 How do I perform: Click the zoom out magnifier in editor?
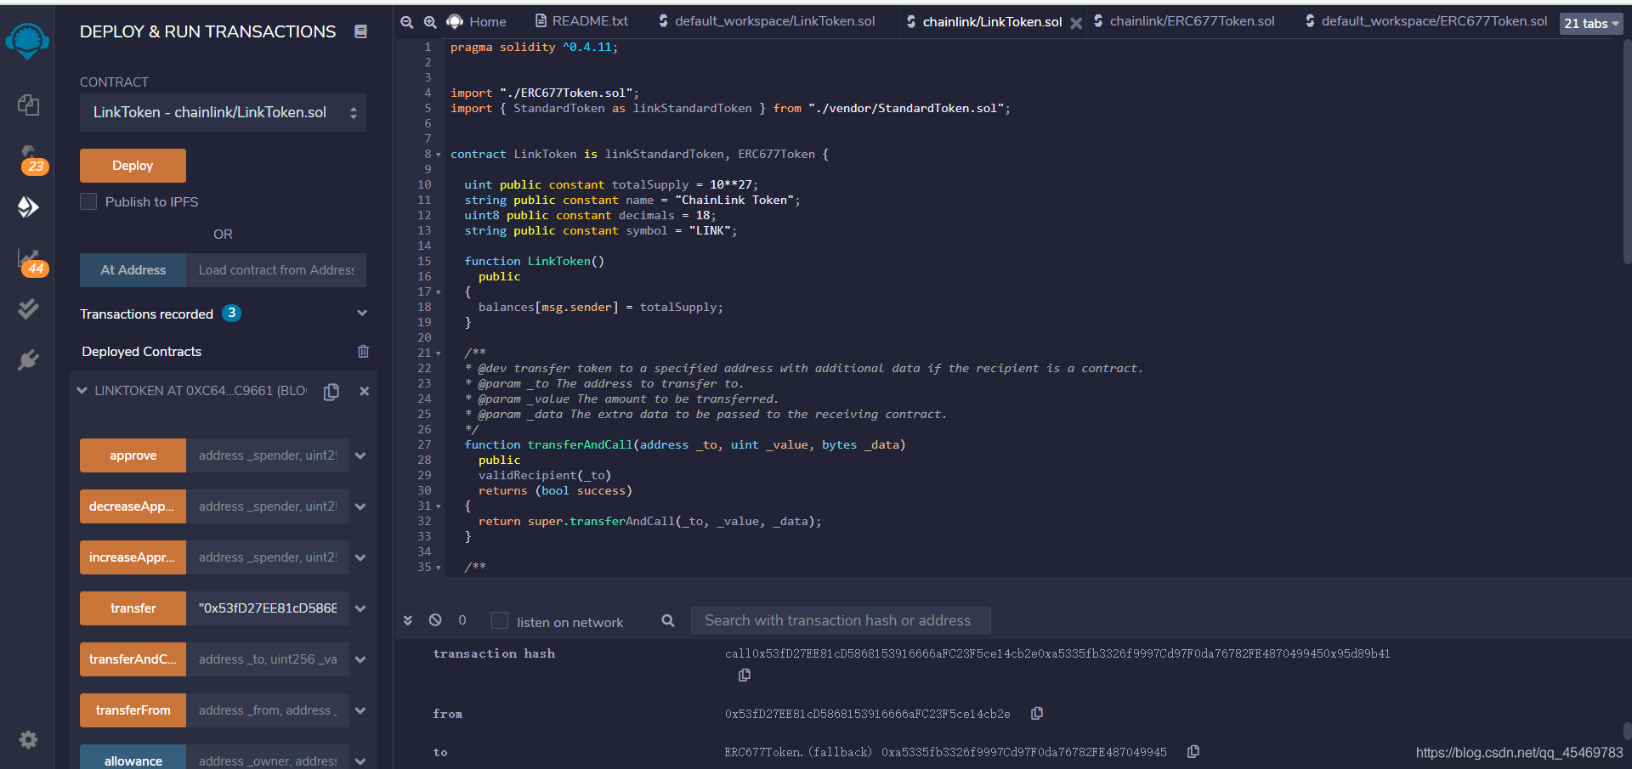coord(407,22)
